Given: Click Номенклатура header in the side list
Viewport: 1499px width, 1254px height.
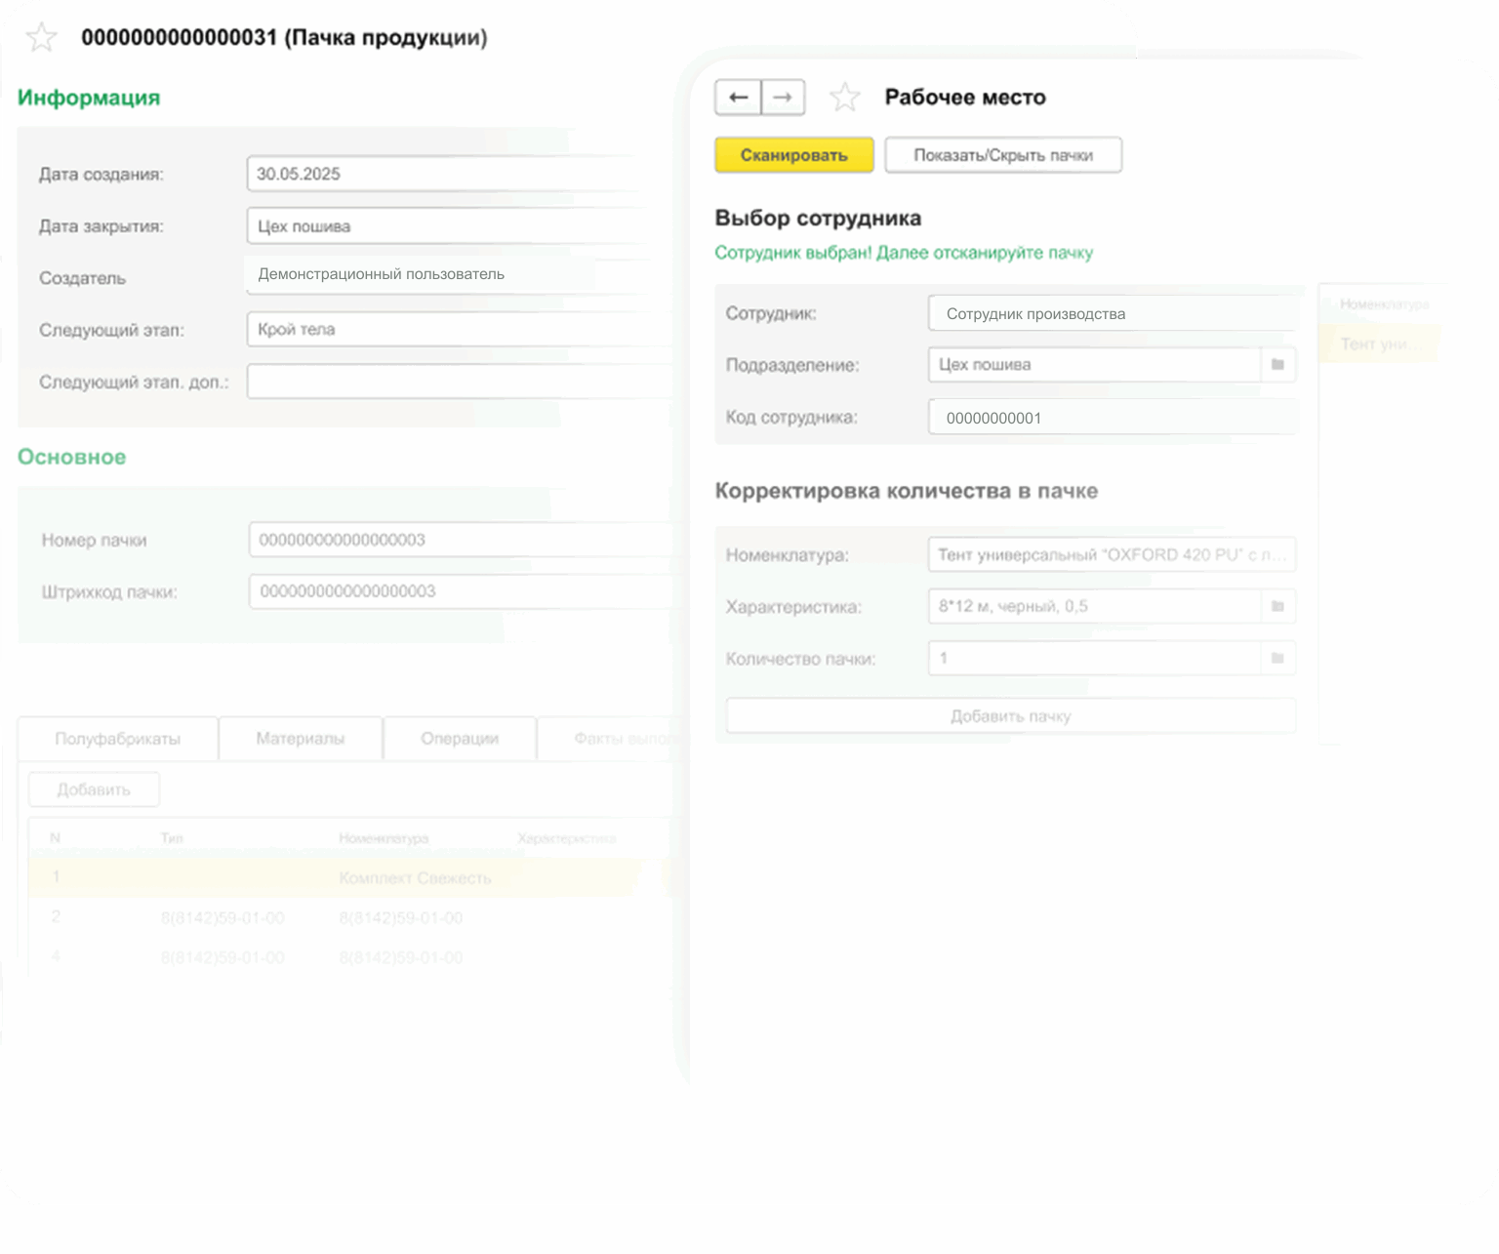Looking at the screenshot, I should 1384,304.
